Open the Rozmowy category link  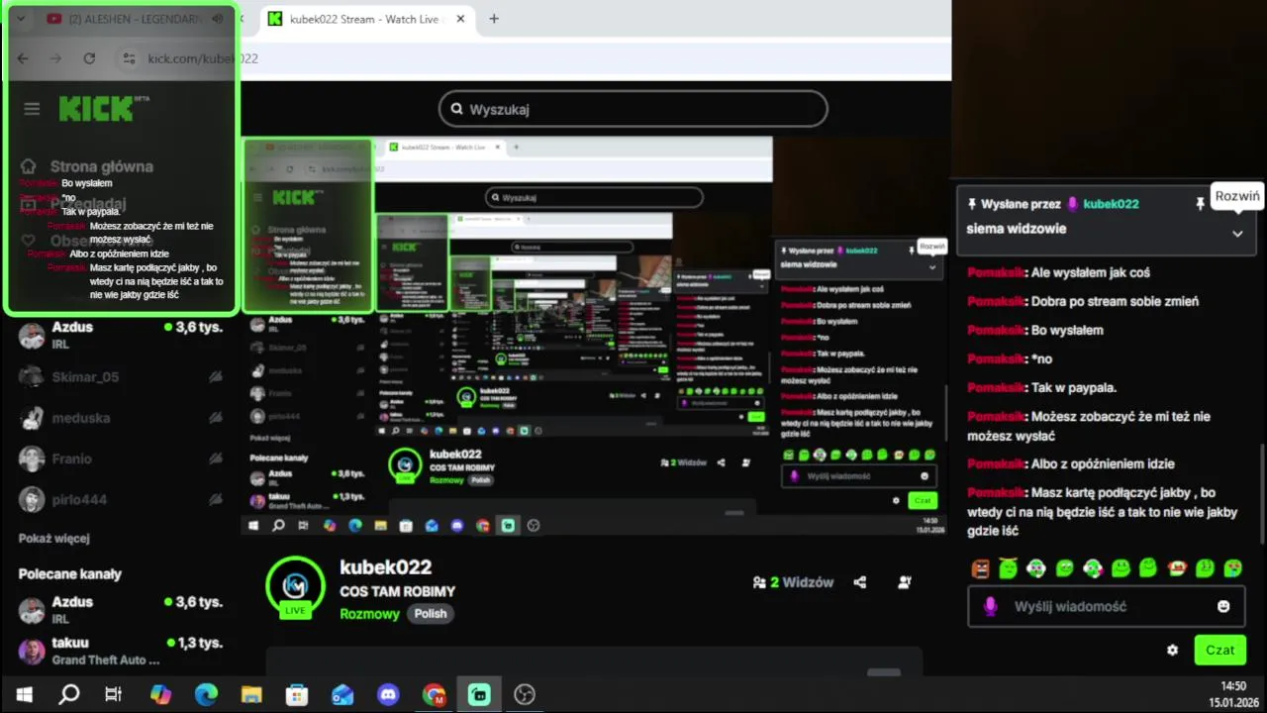coord(369,614)
